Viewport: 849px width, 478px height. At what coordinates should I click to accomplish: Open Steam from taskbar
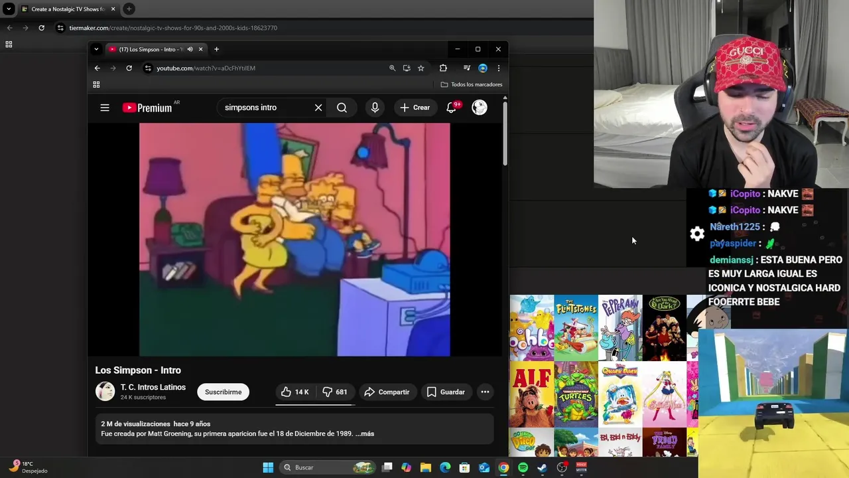point(542,467)
